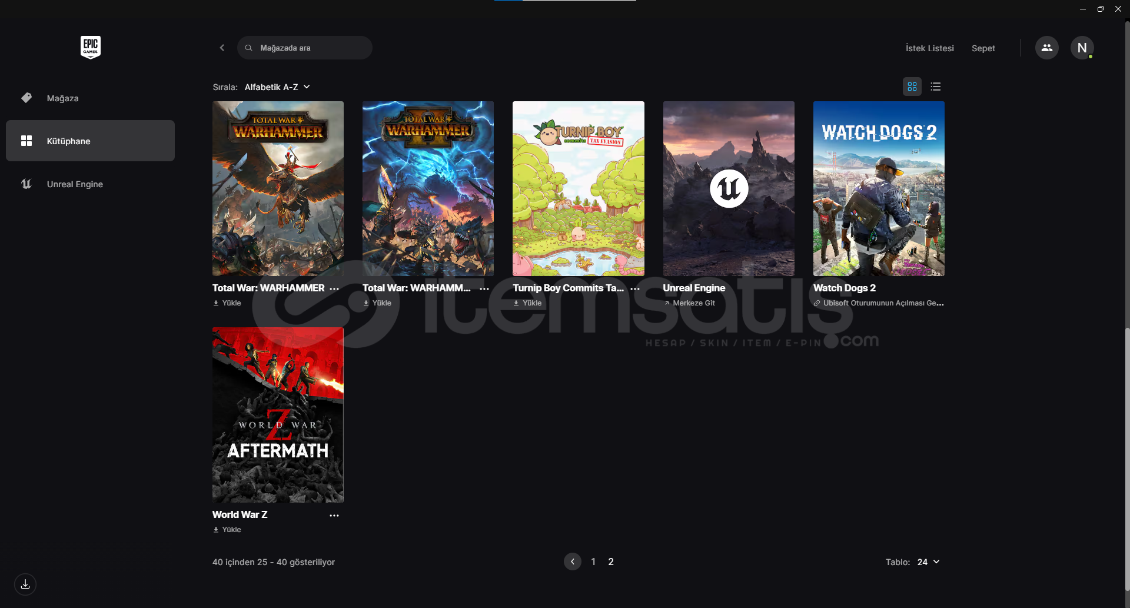1130x608 pixels.
Task: Expand the Tablo 24 page size dropdown
Action: coord(928,562)
